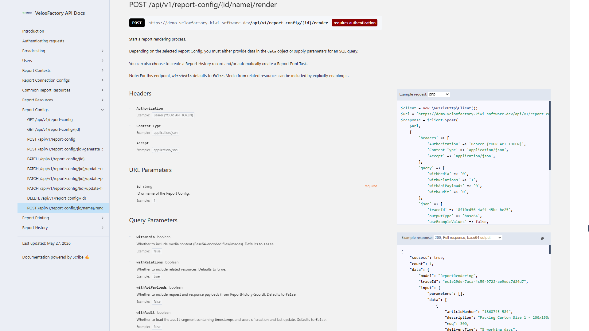This screenshot has height=331, width=589.
Task: Select POST /api/v1/report-config endpoint
Action: tap(51, 139)
